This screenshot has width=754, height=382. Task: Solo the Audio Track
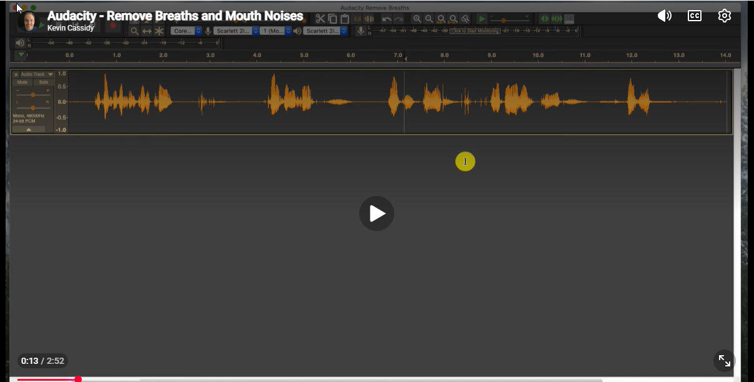[43, 82]
